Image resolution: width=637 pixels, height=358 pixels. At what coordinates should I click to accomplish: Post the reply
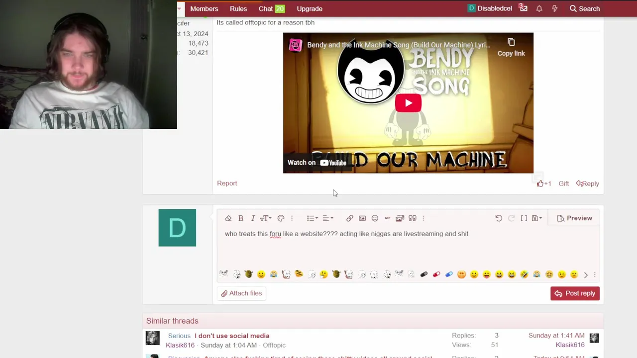point(575,293)
